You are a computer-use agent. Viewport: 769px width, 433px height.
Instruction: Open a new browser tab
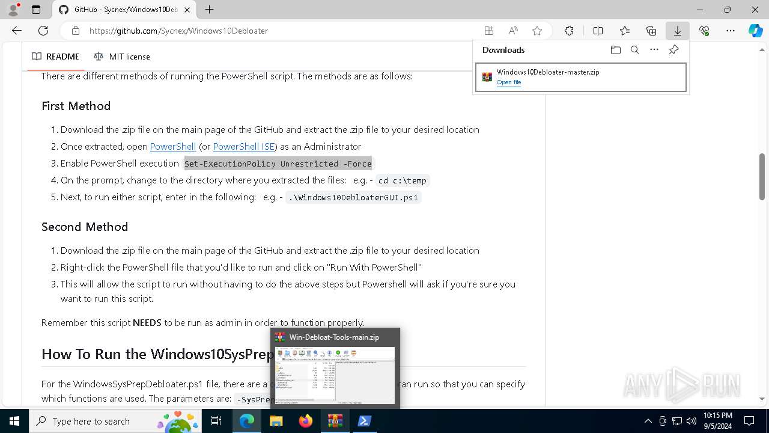tap(209, 10)
